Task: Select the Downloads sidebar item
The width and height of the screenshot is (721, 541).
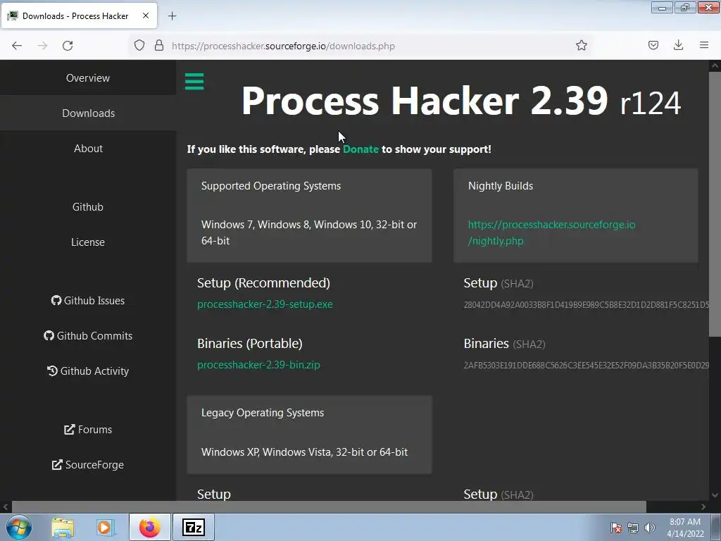Action: point(88,113)
